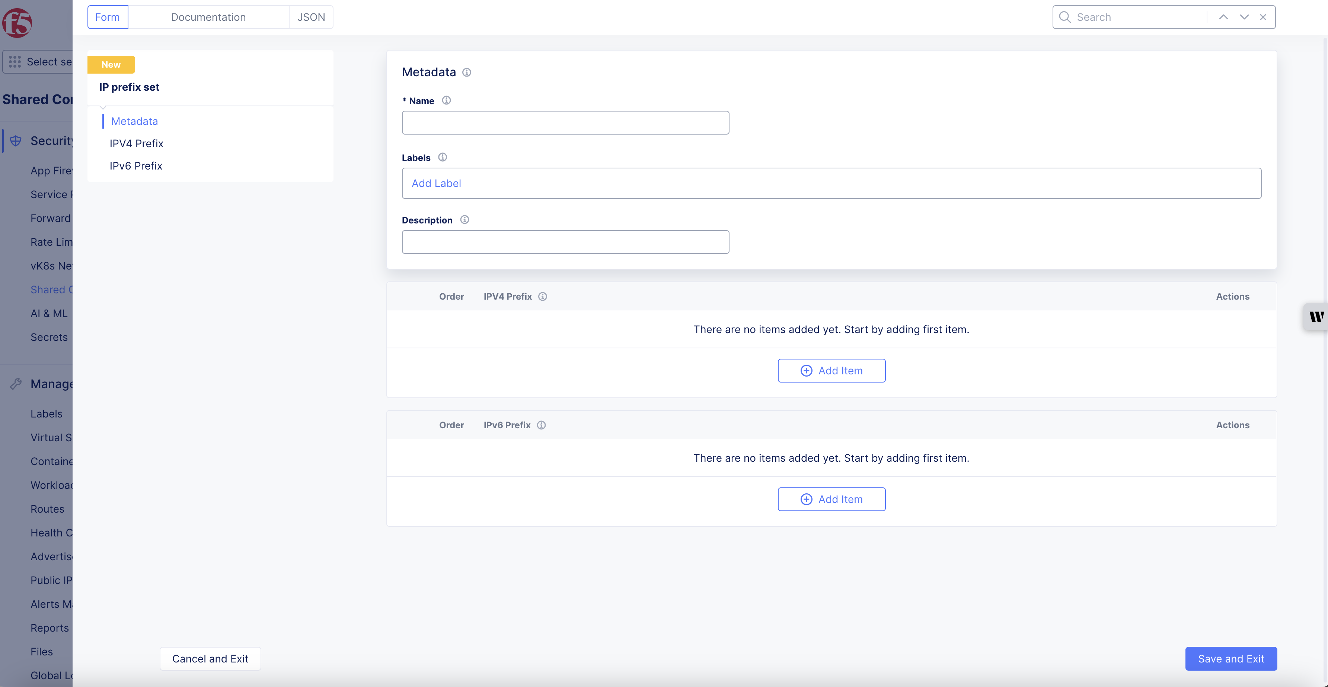
Task: Click the Manage wrench icon in the sidebar
Action: coord(16,384)
